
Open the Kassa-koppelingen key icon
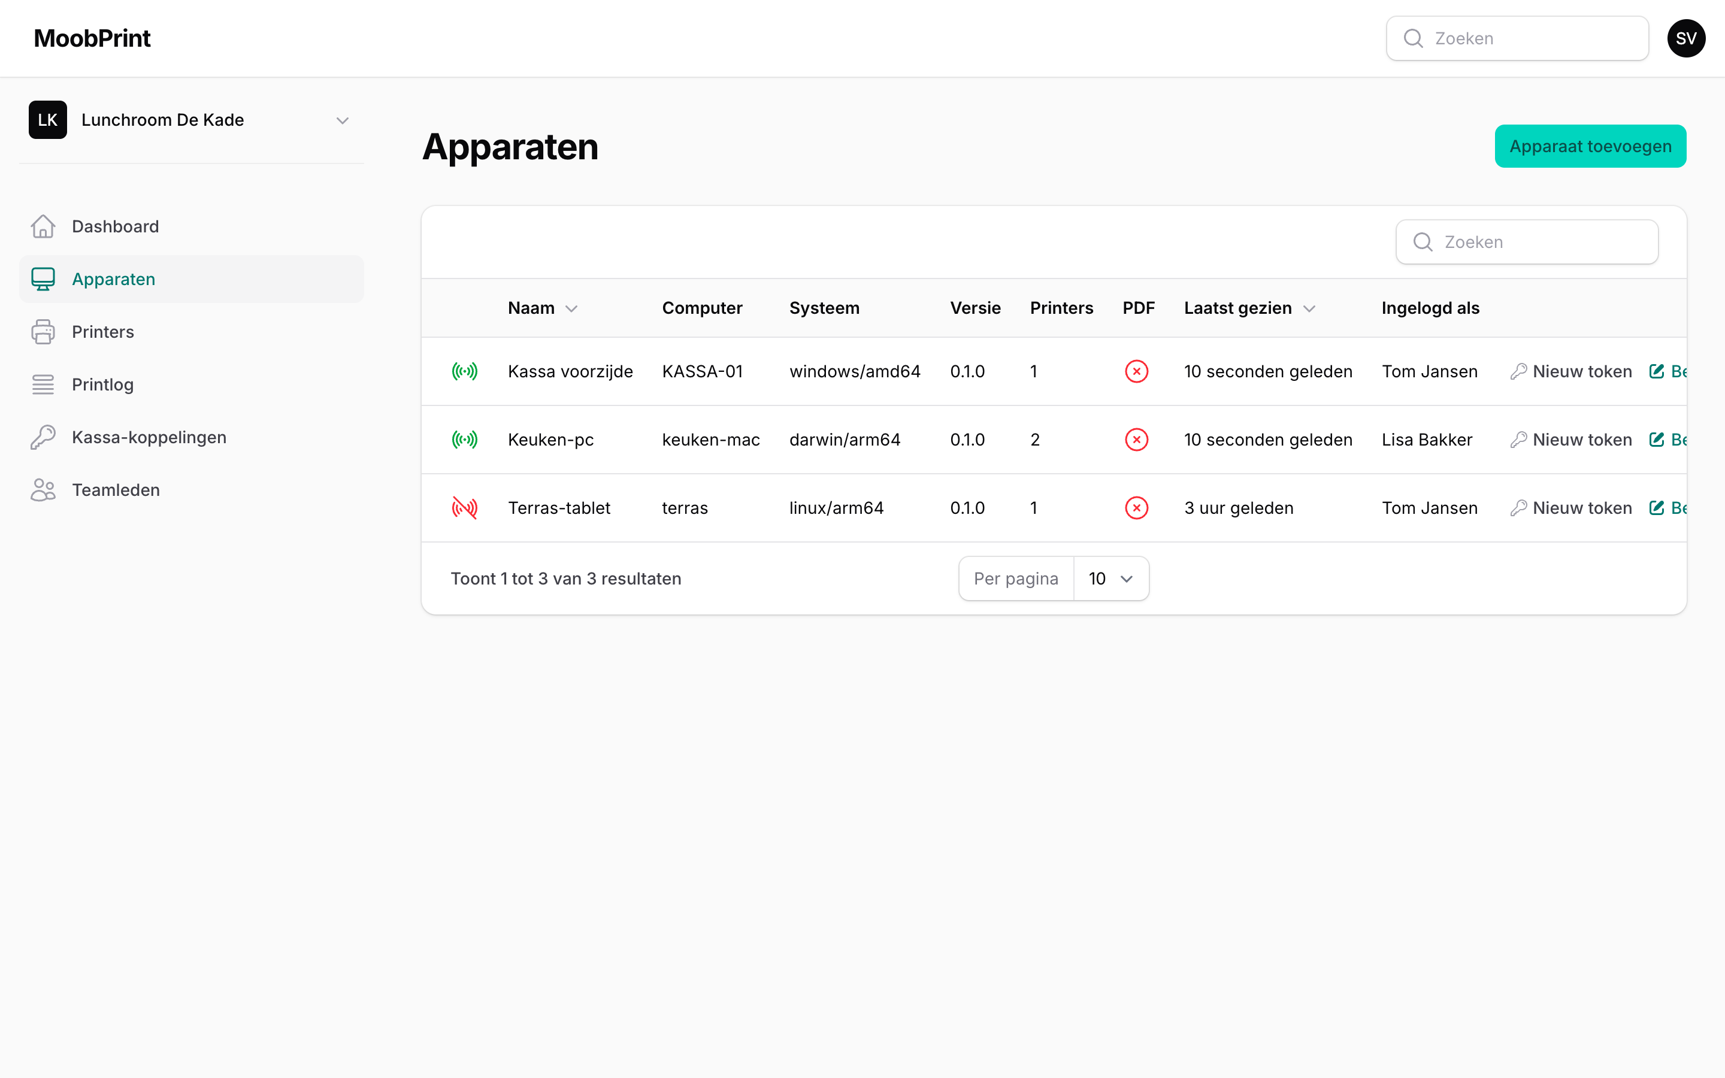click(x=43, y=437)
